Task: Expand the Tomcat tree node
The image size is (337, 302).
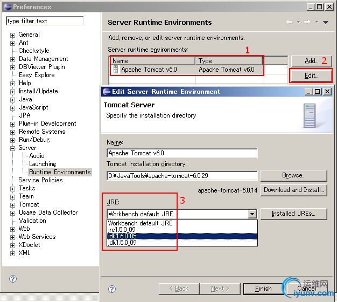Action: (13, 205)
